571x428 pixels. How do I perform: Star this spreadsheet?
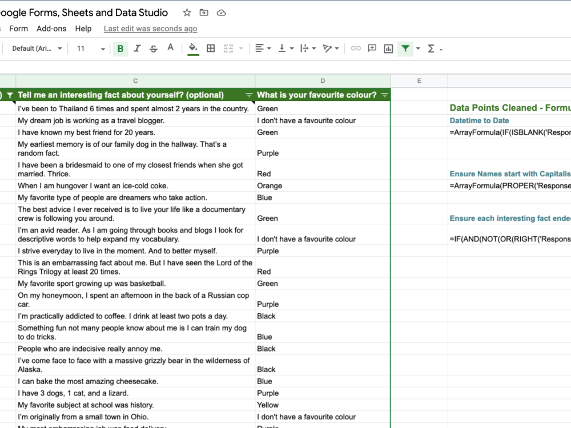click(x=187, y=12)
